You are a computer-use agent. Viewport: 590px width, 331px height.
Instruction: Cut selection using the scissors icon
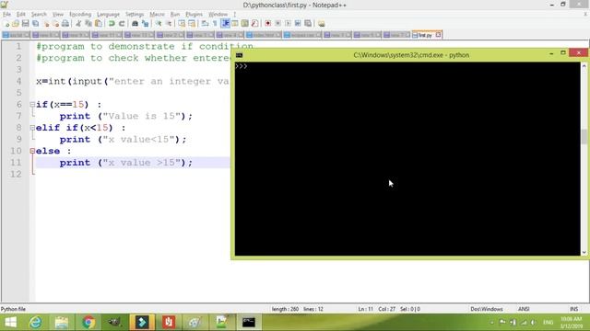tap(78, 24)
